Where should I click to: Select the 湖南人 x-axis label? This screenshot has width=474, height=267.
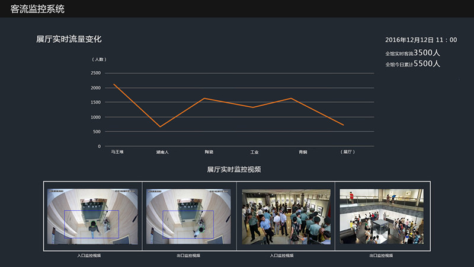tap(162, 152)
